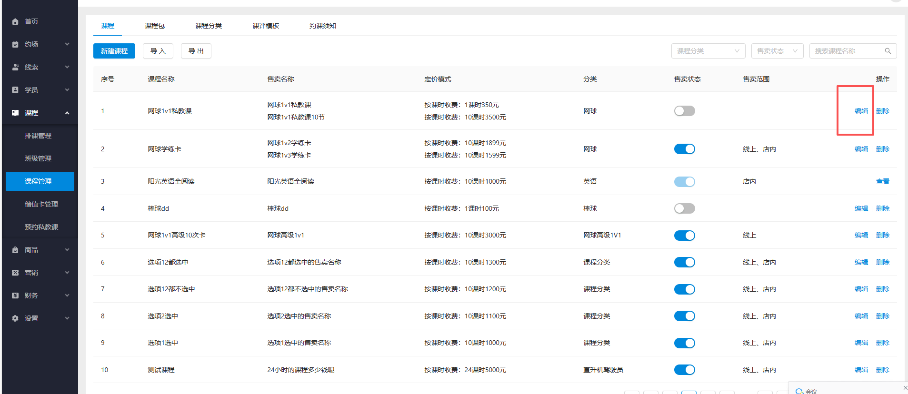
Task: Click the 直升机驾驶员 category cell
Action: [603, 370]
